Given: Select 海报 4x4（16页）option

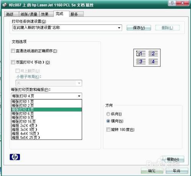Looking at the screenshot, I should pos(46,134).
